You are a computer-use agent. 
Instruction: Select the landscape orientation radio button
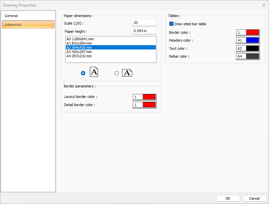[x=116, y=73]
